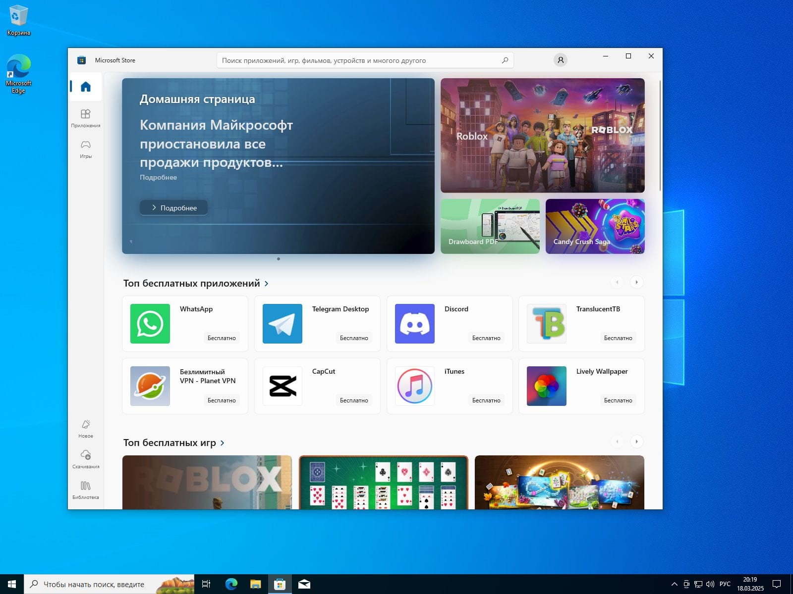The height and width of the screenshot is (594, 793).
Task: Open the WhatsApp app tile
Action: pos(185,324)
